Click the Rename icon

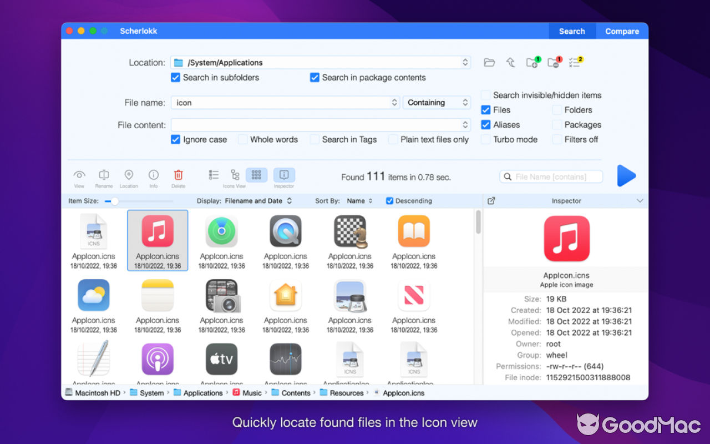pos(104,174)
